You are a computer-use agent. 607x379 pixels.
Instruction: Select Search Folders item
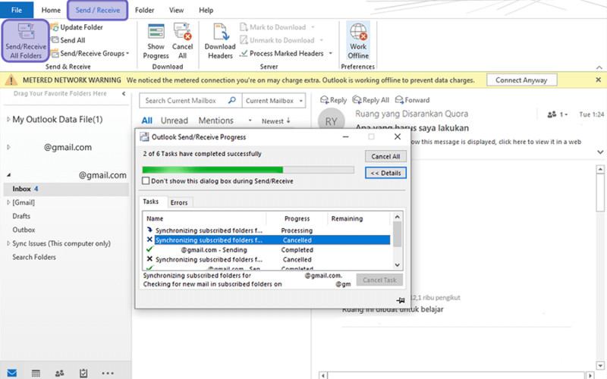pyautogui.click(x=34, y=257)
